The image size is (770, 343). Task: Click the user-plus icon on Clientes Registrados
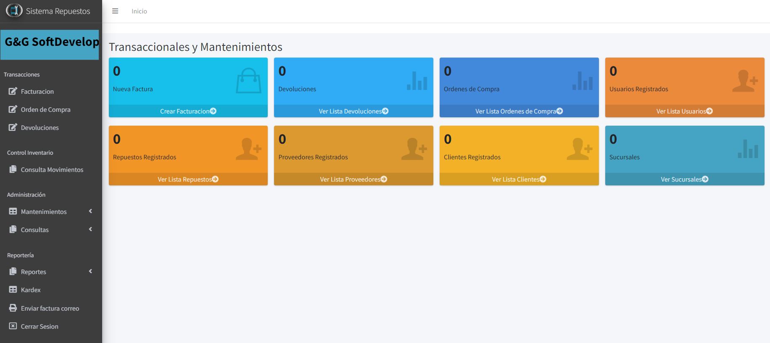[579, 149]
